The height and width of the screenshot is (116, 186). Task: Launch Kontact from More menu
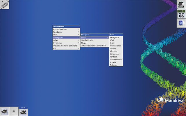click(x=116, y=57)
